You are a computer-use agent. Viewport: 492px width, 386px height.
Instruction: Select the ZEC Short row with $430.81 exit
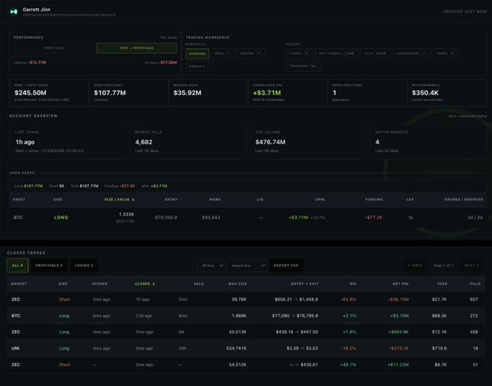click(246, 365)
